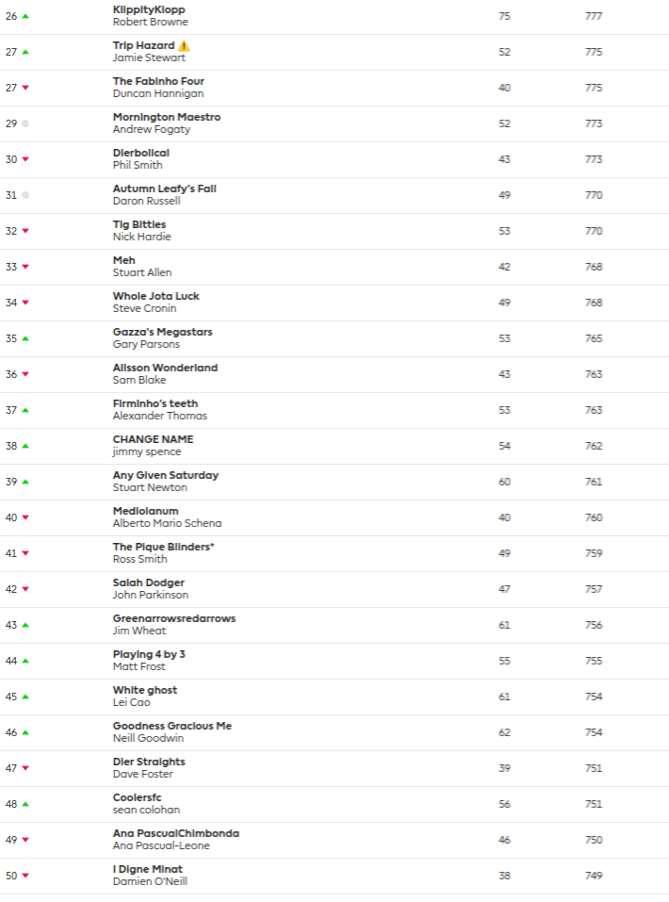669x902 pixels.
Task: Open Goodness Gracious Me team
Action: click(172, 726)
